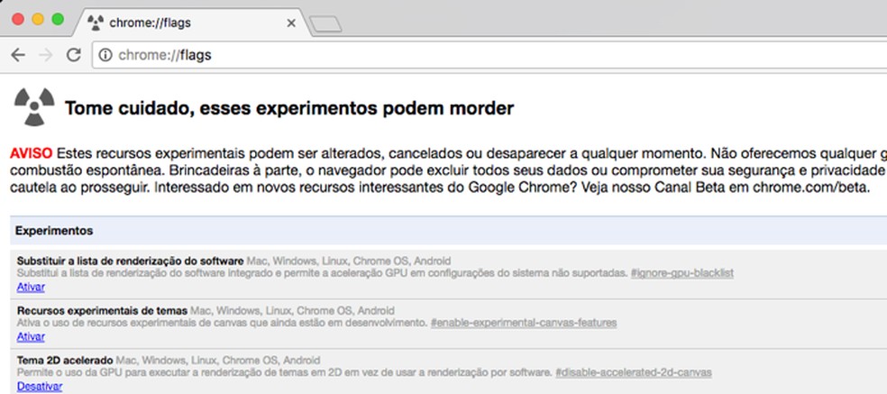
Task: Activate 'Recursos experimentais de temas'
Action: click(x=31, y=337)
